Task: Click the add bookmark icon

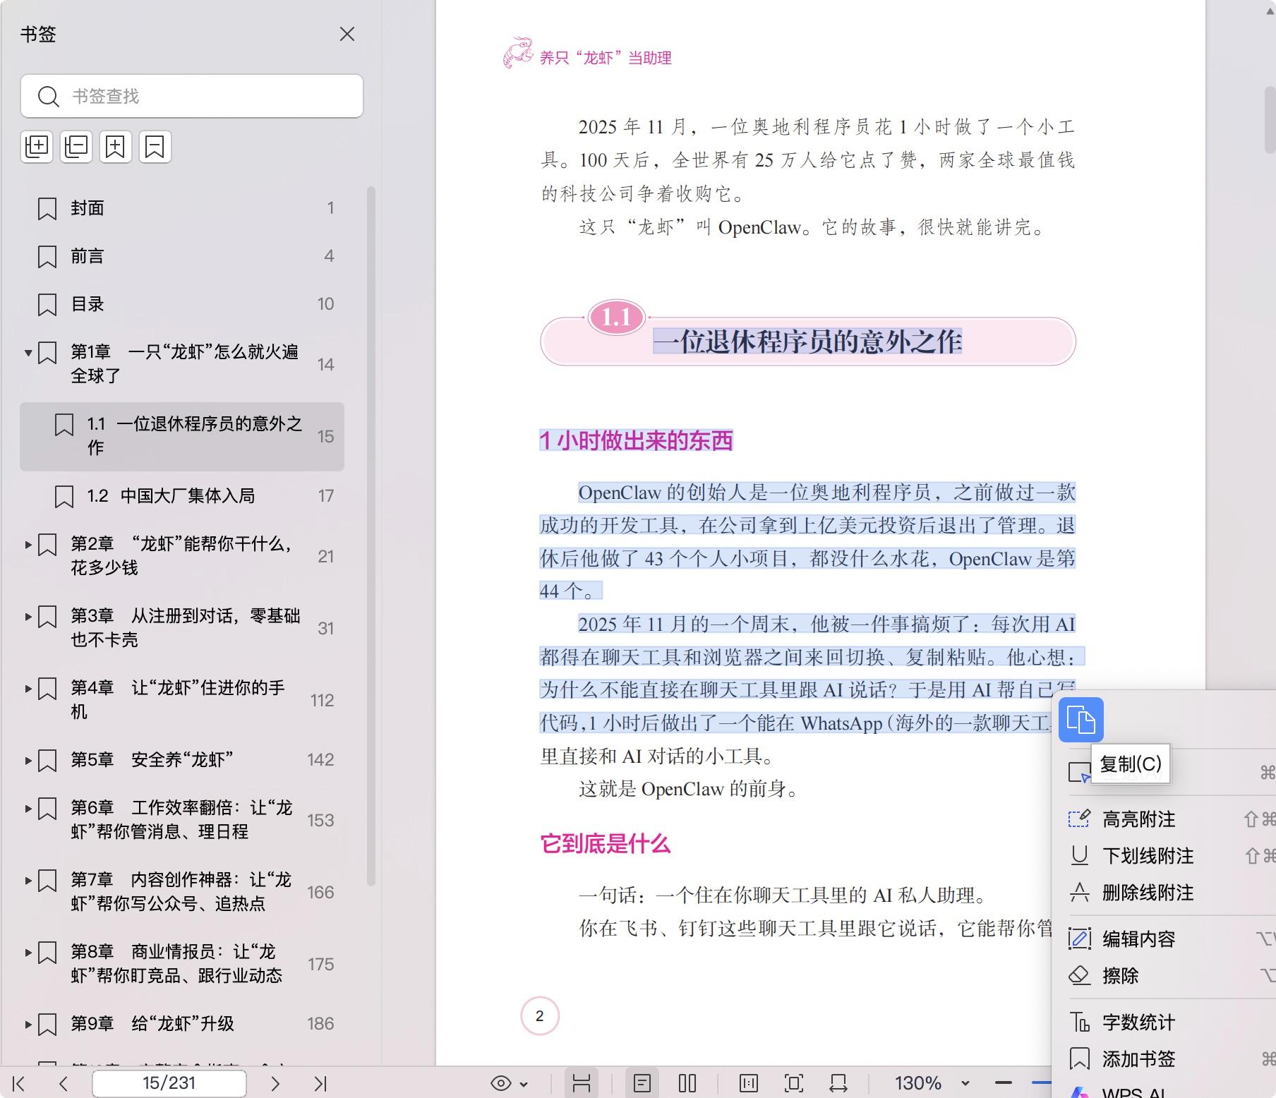Action: 115,147
